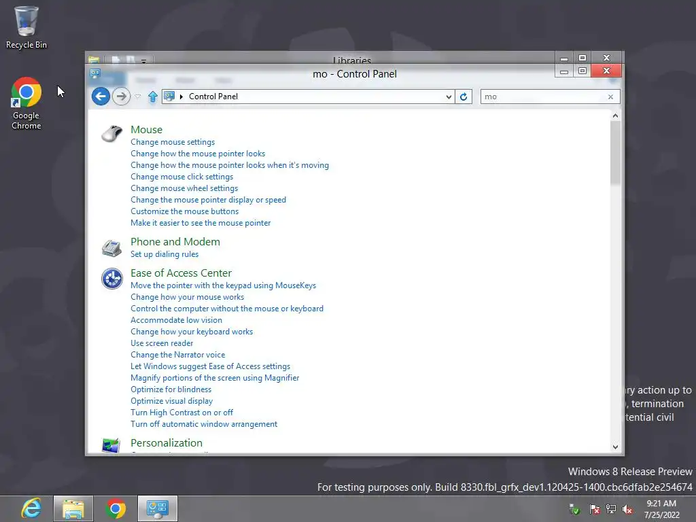Go up one level with the Up arrow
696x522 pixels.
[153, 97]
